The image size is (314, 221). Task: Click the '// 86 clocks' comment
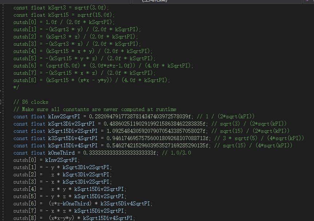[31, 102]
